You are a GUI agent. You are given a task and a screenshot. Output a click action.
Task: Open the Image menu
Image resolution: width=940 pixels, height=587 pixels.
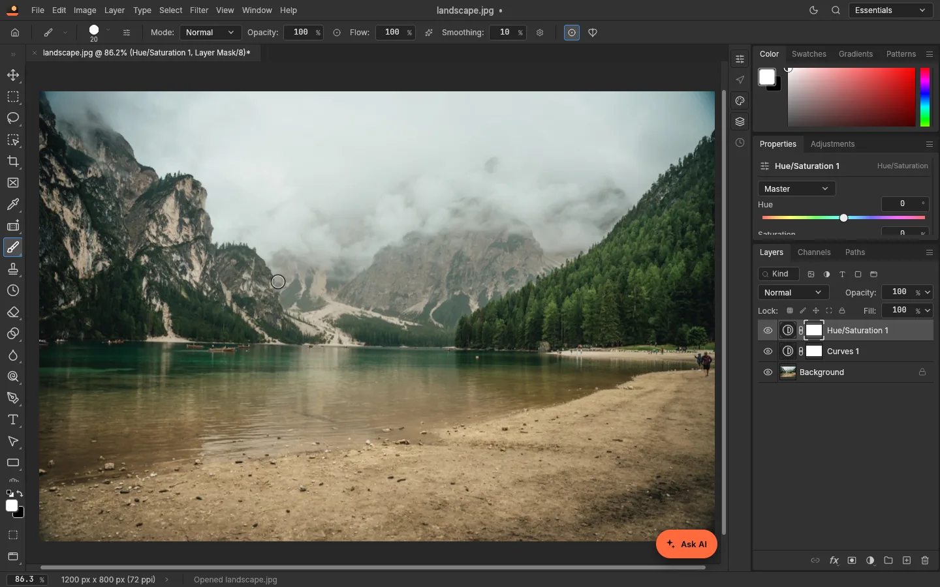tap(85, 10)
